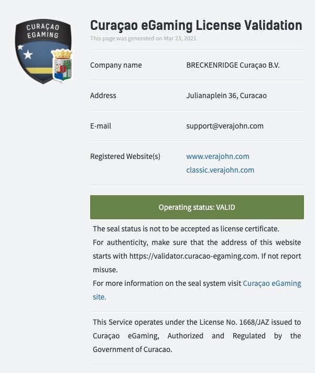Click the Registered Website(s) label
The width and height of the screenshot is (315, 373).
(x=125, y=156)
